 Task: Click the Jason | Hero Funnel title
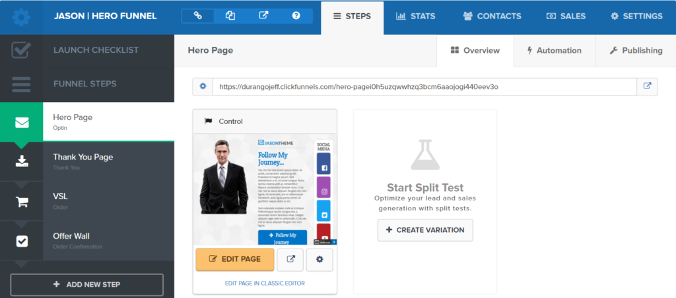click(x=105, y=16)
